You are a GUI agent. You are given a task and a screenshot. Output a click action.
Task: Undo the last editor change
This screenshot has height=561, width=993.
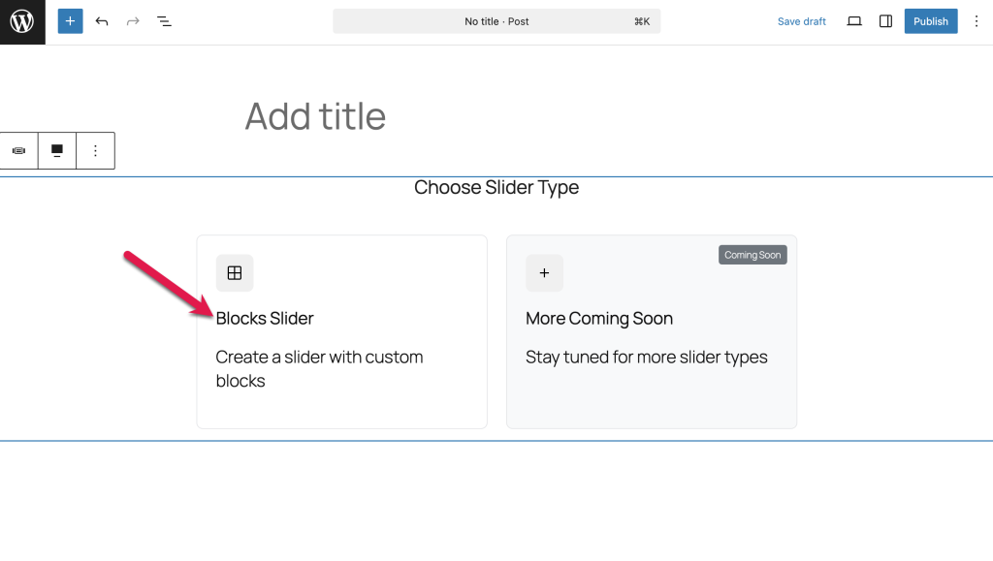pos(102,21)
